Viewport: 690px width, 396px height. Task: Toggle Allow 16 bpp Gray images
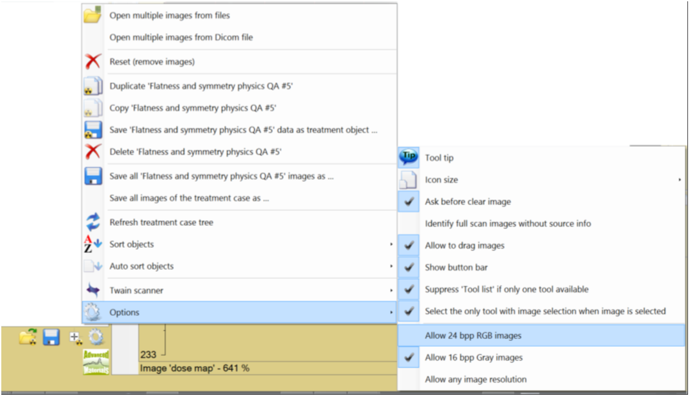[541, 358]
